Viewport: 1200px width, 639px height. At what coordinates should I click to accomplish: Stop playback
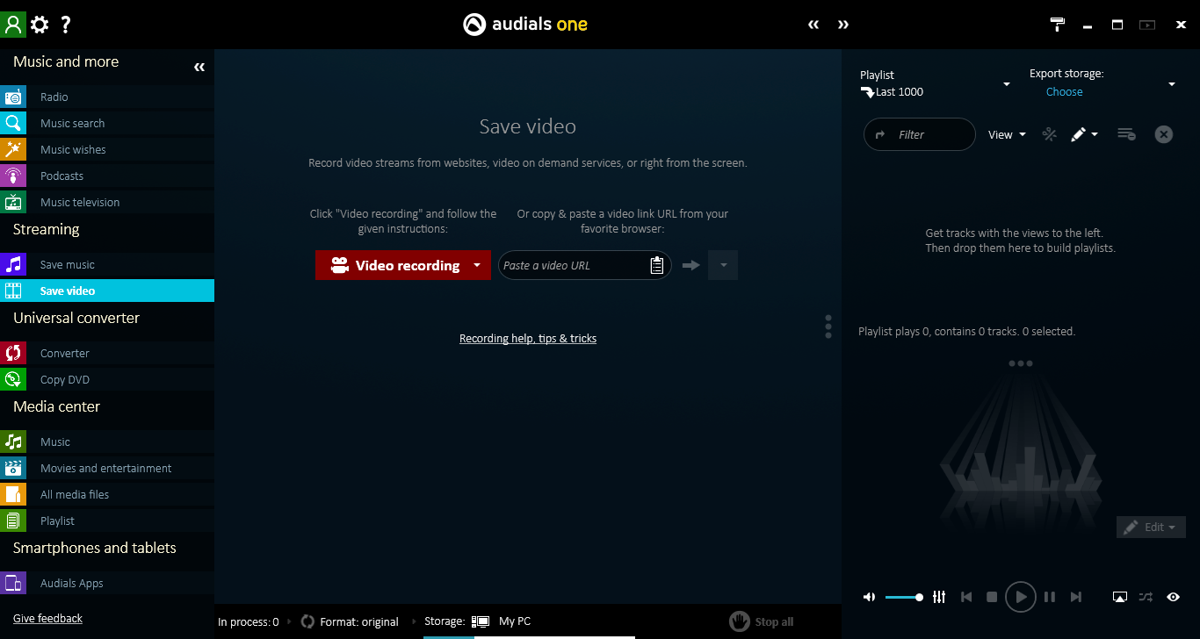pyautogui.click(x=992, y=597)
